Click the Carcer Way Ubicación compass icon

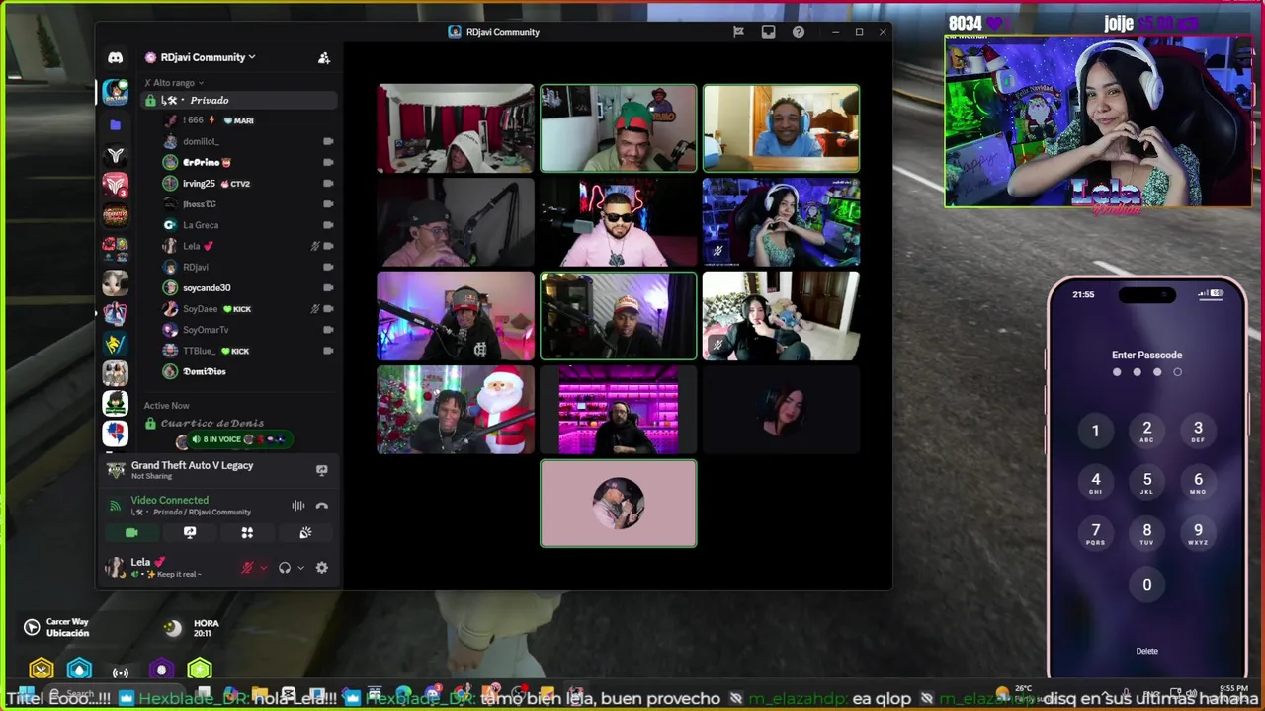32,627
